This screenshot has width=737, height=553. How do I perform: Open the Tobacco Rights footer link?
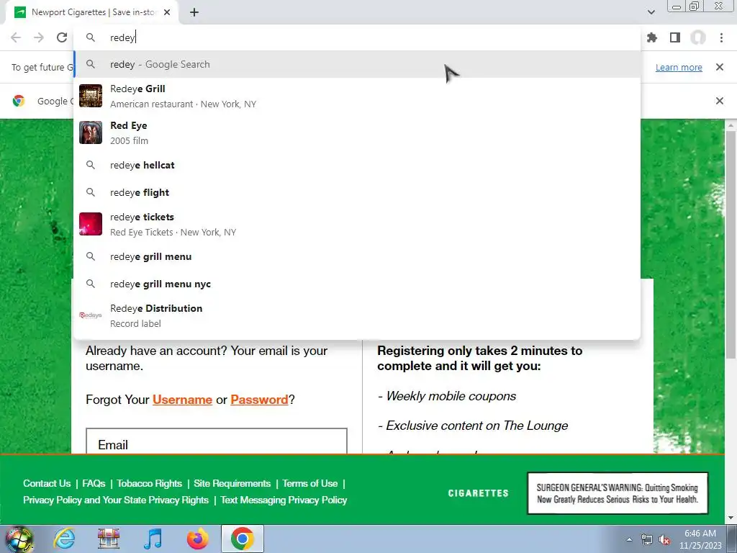click(x=150, y=483)
